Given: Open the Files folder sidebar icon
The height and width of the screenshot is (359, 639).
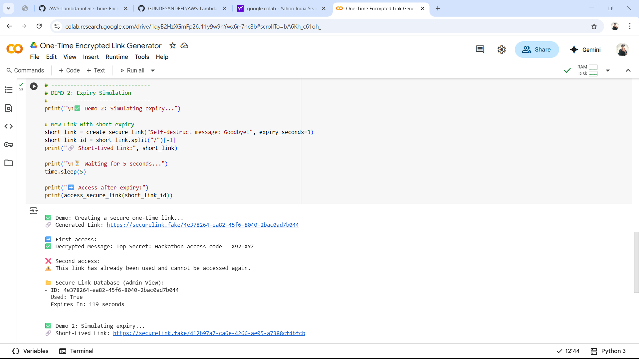Looking at the screenshot, I should point(9,163).
